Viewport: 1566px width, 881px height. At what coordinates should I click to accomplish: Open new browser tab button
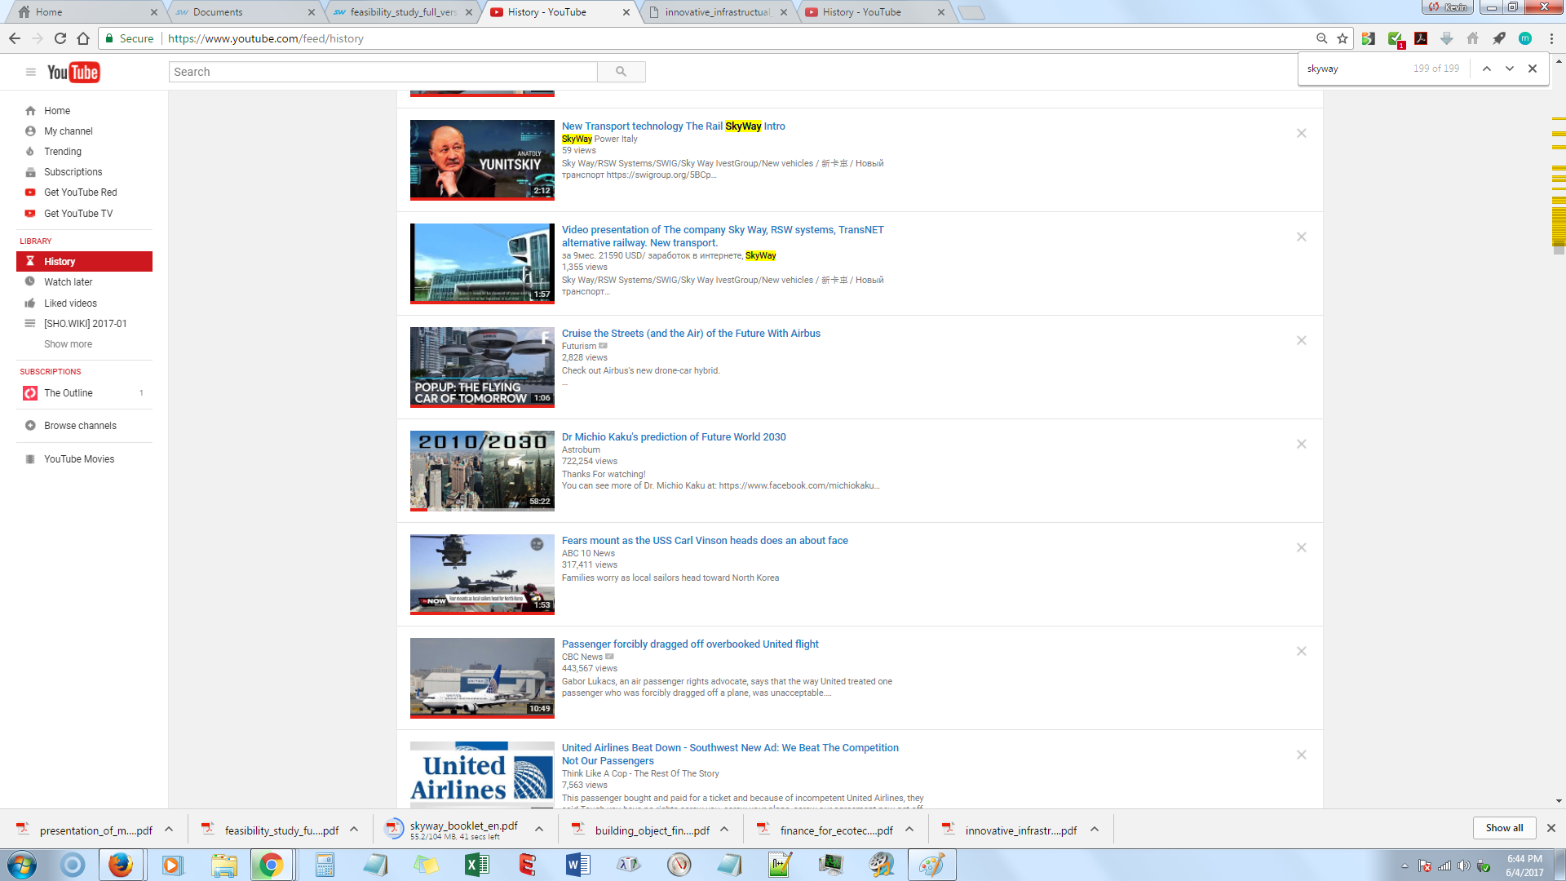pos(971,12)
